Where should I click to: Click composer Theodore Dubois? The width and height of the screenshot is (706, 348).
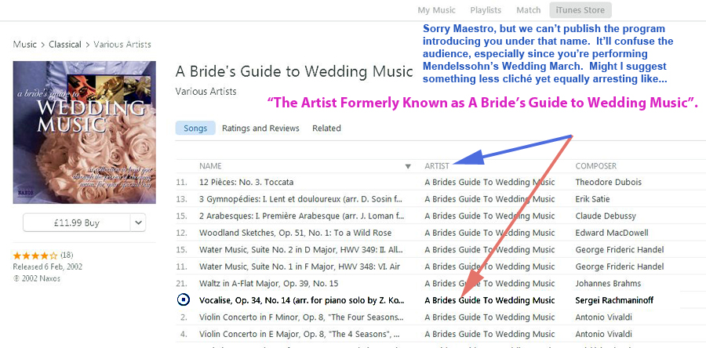tap(608, 182)
